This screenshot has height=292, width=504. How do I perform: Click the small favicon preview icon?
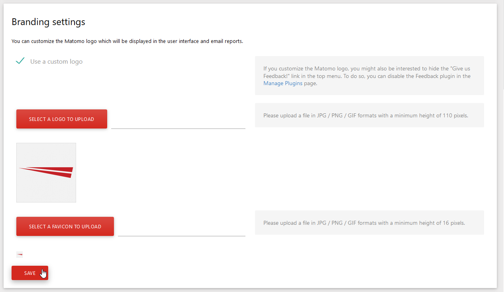coord(20,255)
